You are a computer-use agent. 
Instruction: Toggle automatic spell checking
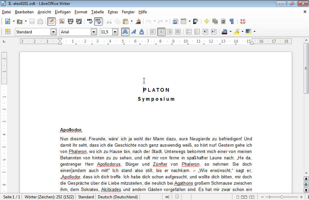(x=98, y=21)
